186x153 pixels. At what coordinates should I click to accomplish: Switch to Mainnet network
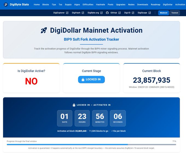(x=164, y=13)
